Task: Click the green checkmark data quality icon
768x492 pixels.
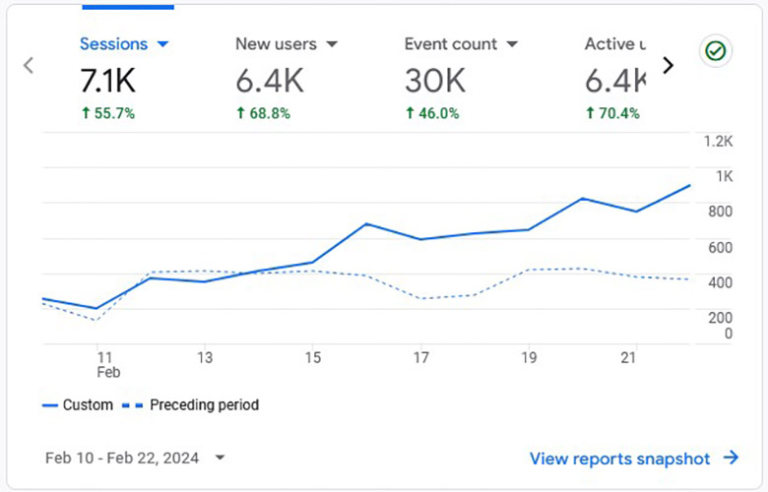Action: click(716, 50)
